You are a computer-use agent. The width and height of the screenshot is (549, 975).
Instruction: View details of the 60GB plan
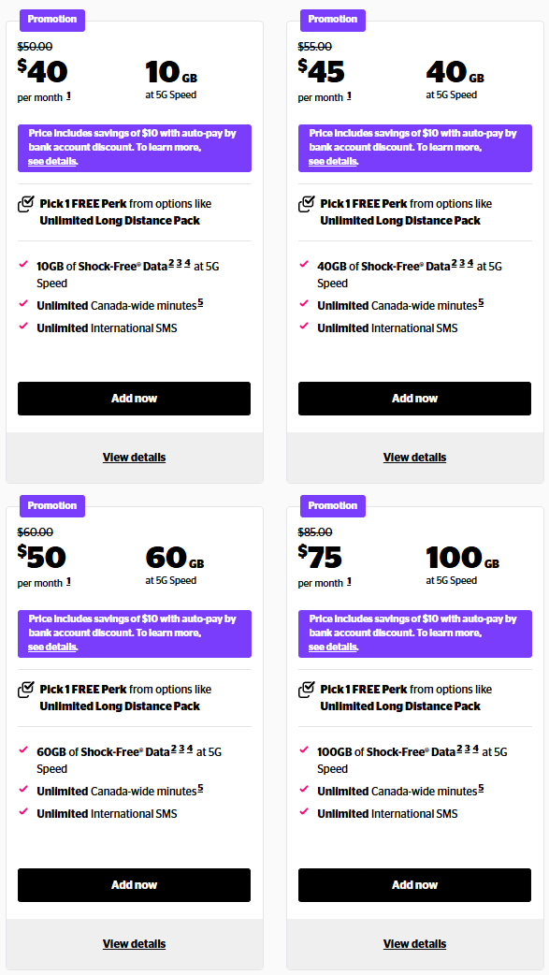(x=134, y=943)
